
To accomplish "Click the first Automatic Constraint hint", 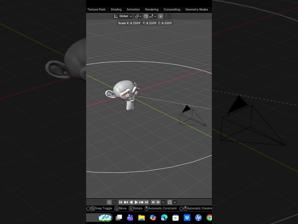I will [161, 209].
